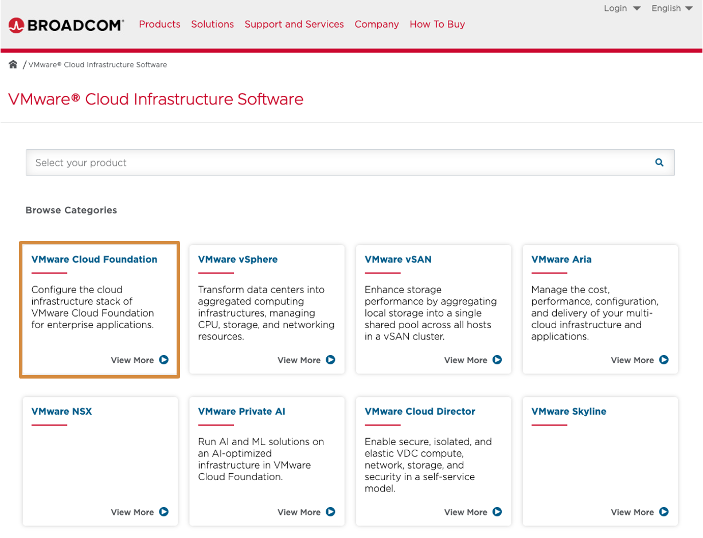Click the VMware Cloud Infrastructure Software breadcrumb link
703x538 pixels.
point(97,64)
